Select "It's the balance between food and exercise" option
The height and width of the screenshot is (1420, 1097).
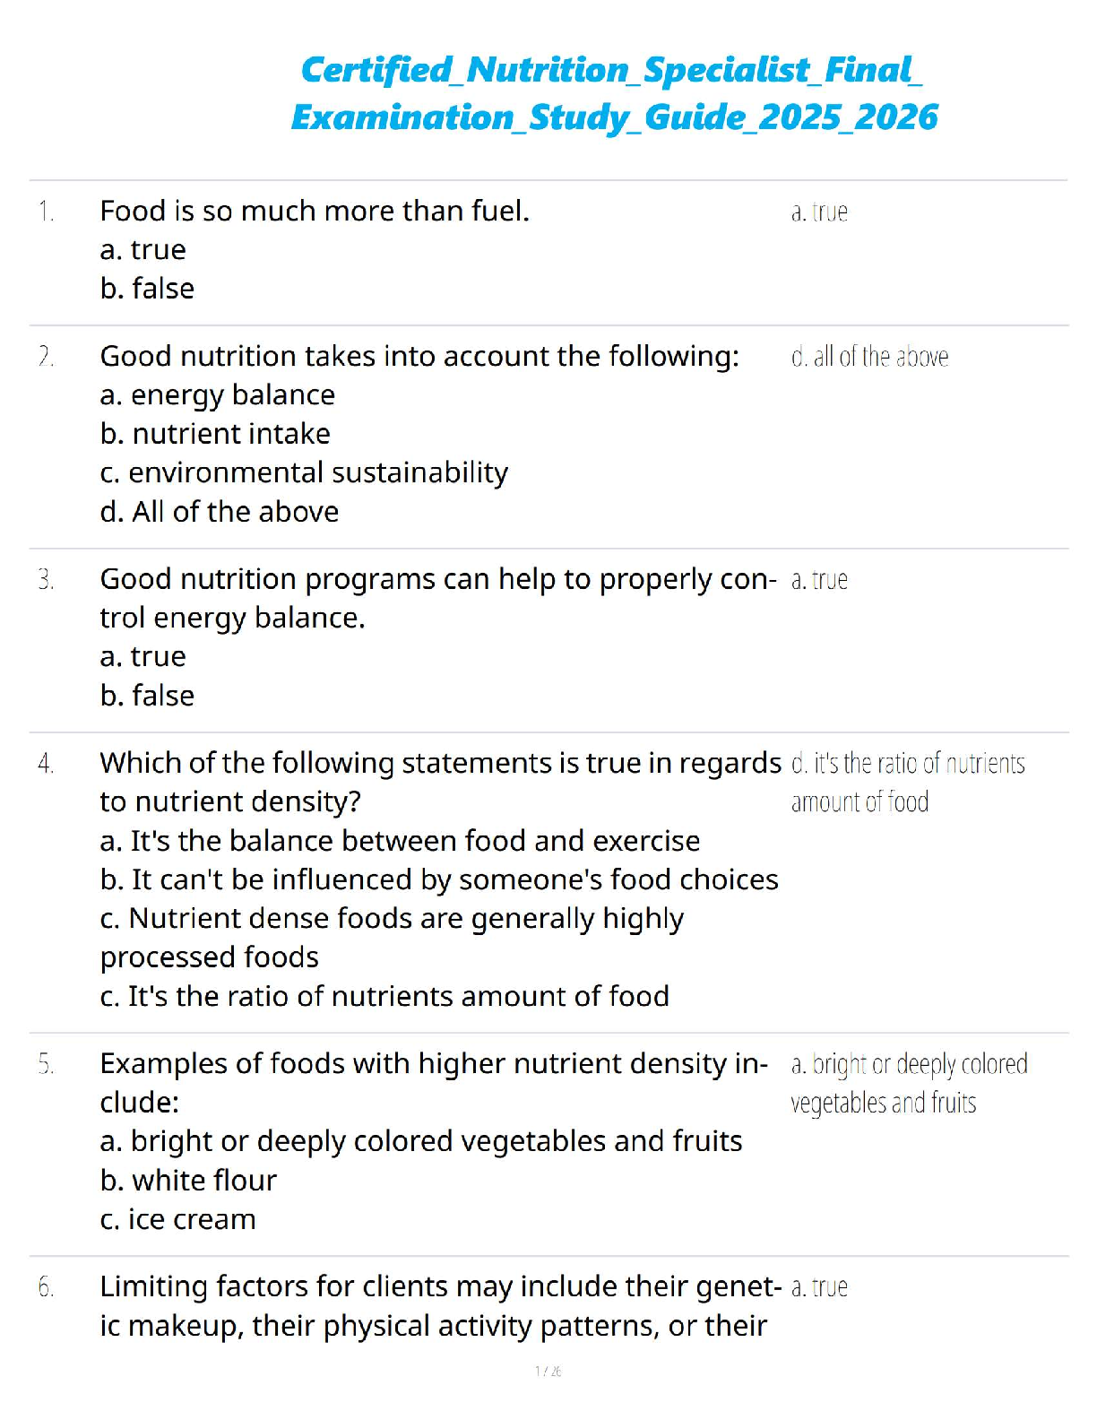(x=400, y=841)
